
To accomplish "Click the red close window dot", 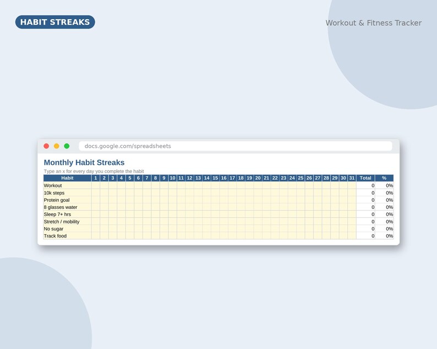I will (46, 146).
